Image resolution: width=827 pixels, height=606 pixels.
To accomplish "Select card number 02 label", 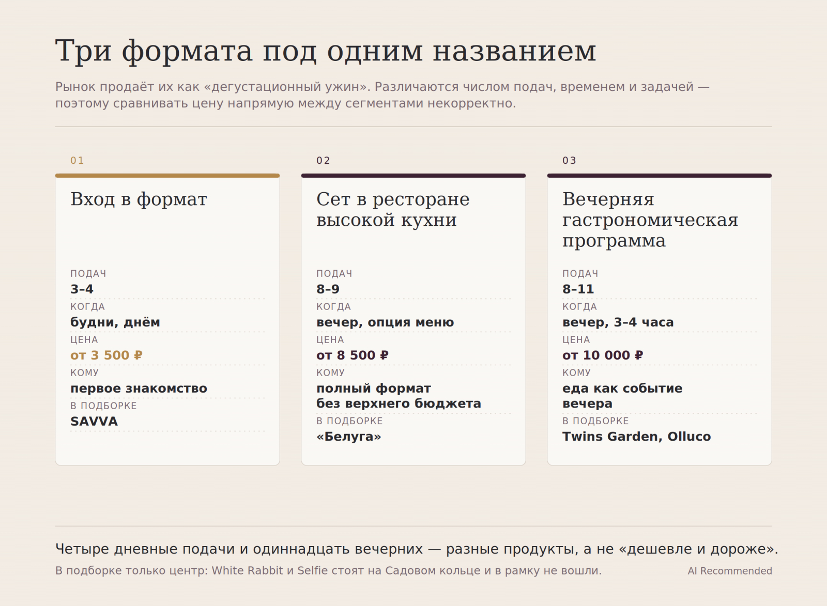I will pos(324,161).
